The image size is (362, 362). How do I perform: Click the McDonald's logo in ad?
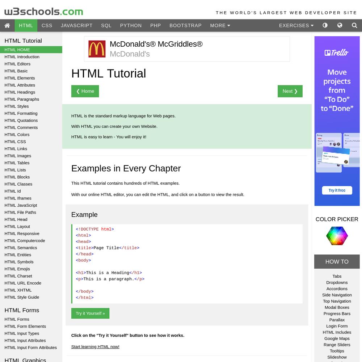(x=97, y=49)
